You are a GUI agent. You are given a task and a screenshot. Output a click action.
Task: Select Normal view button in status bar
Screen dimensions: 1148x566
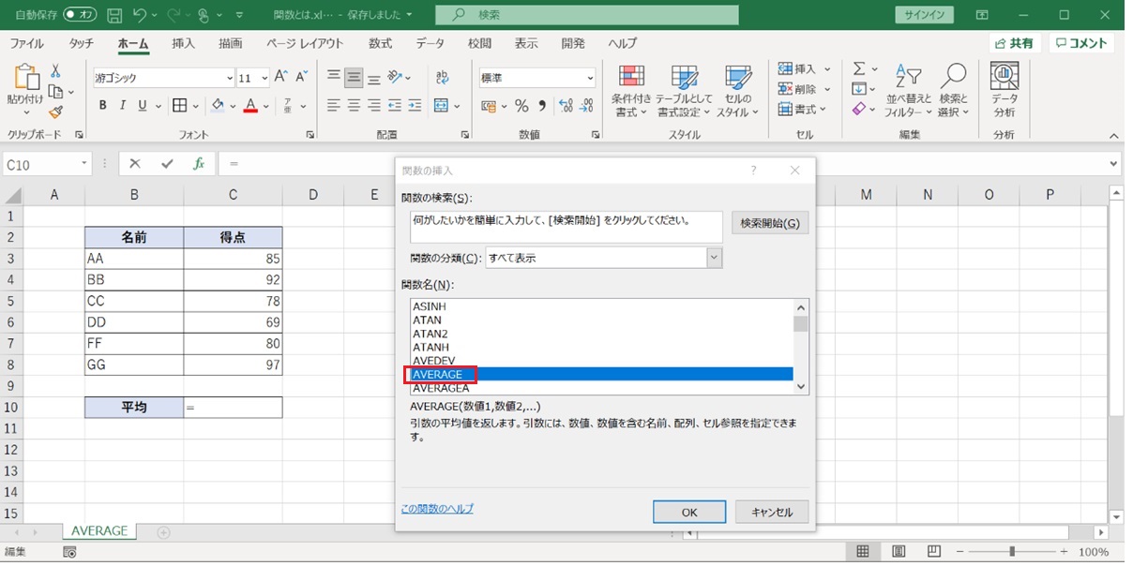coord(863,552)
